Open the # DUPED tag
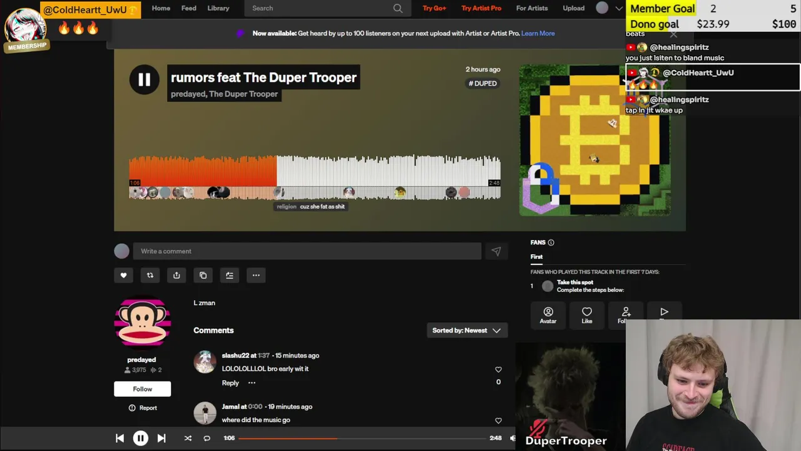Image resolution: width=801 pixels, height=451 pixels. [x=483, y=83]
